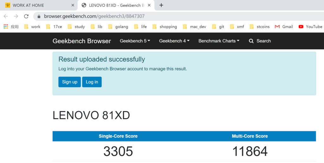Screen dimensions: 324x163
Task: Close the LENOVO 81XD tab
Action: click(149, 5)
